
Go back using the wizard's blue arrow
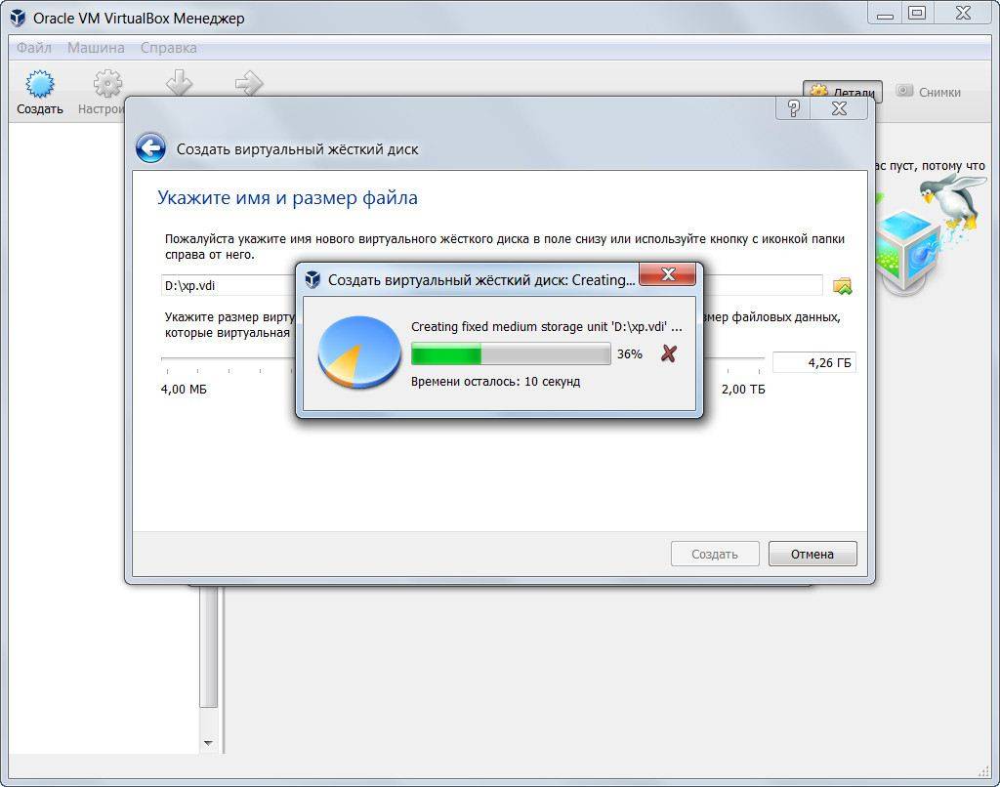tap(150, 148)
